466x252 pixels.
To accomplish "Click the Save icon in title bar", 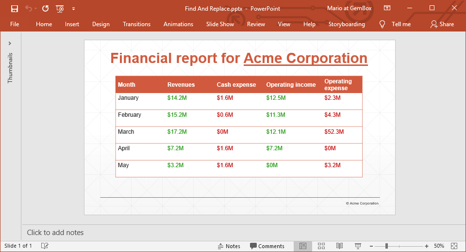I will (14, 8).
